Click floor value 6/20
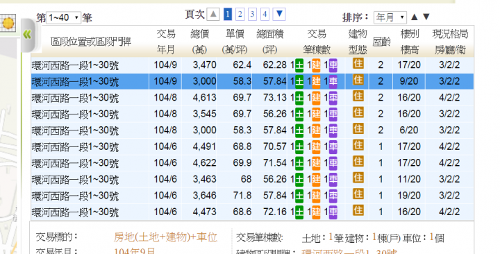This screenshot has width=500, height=254. (x=409, y=130)
